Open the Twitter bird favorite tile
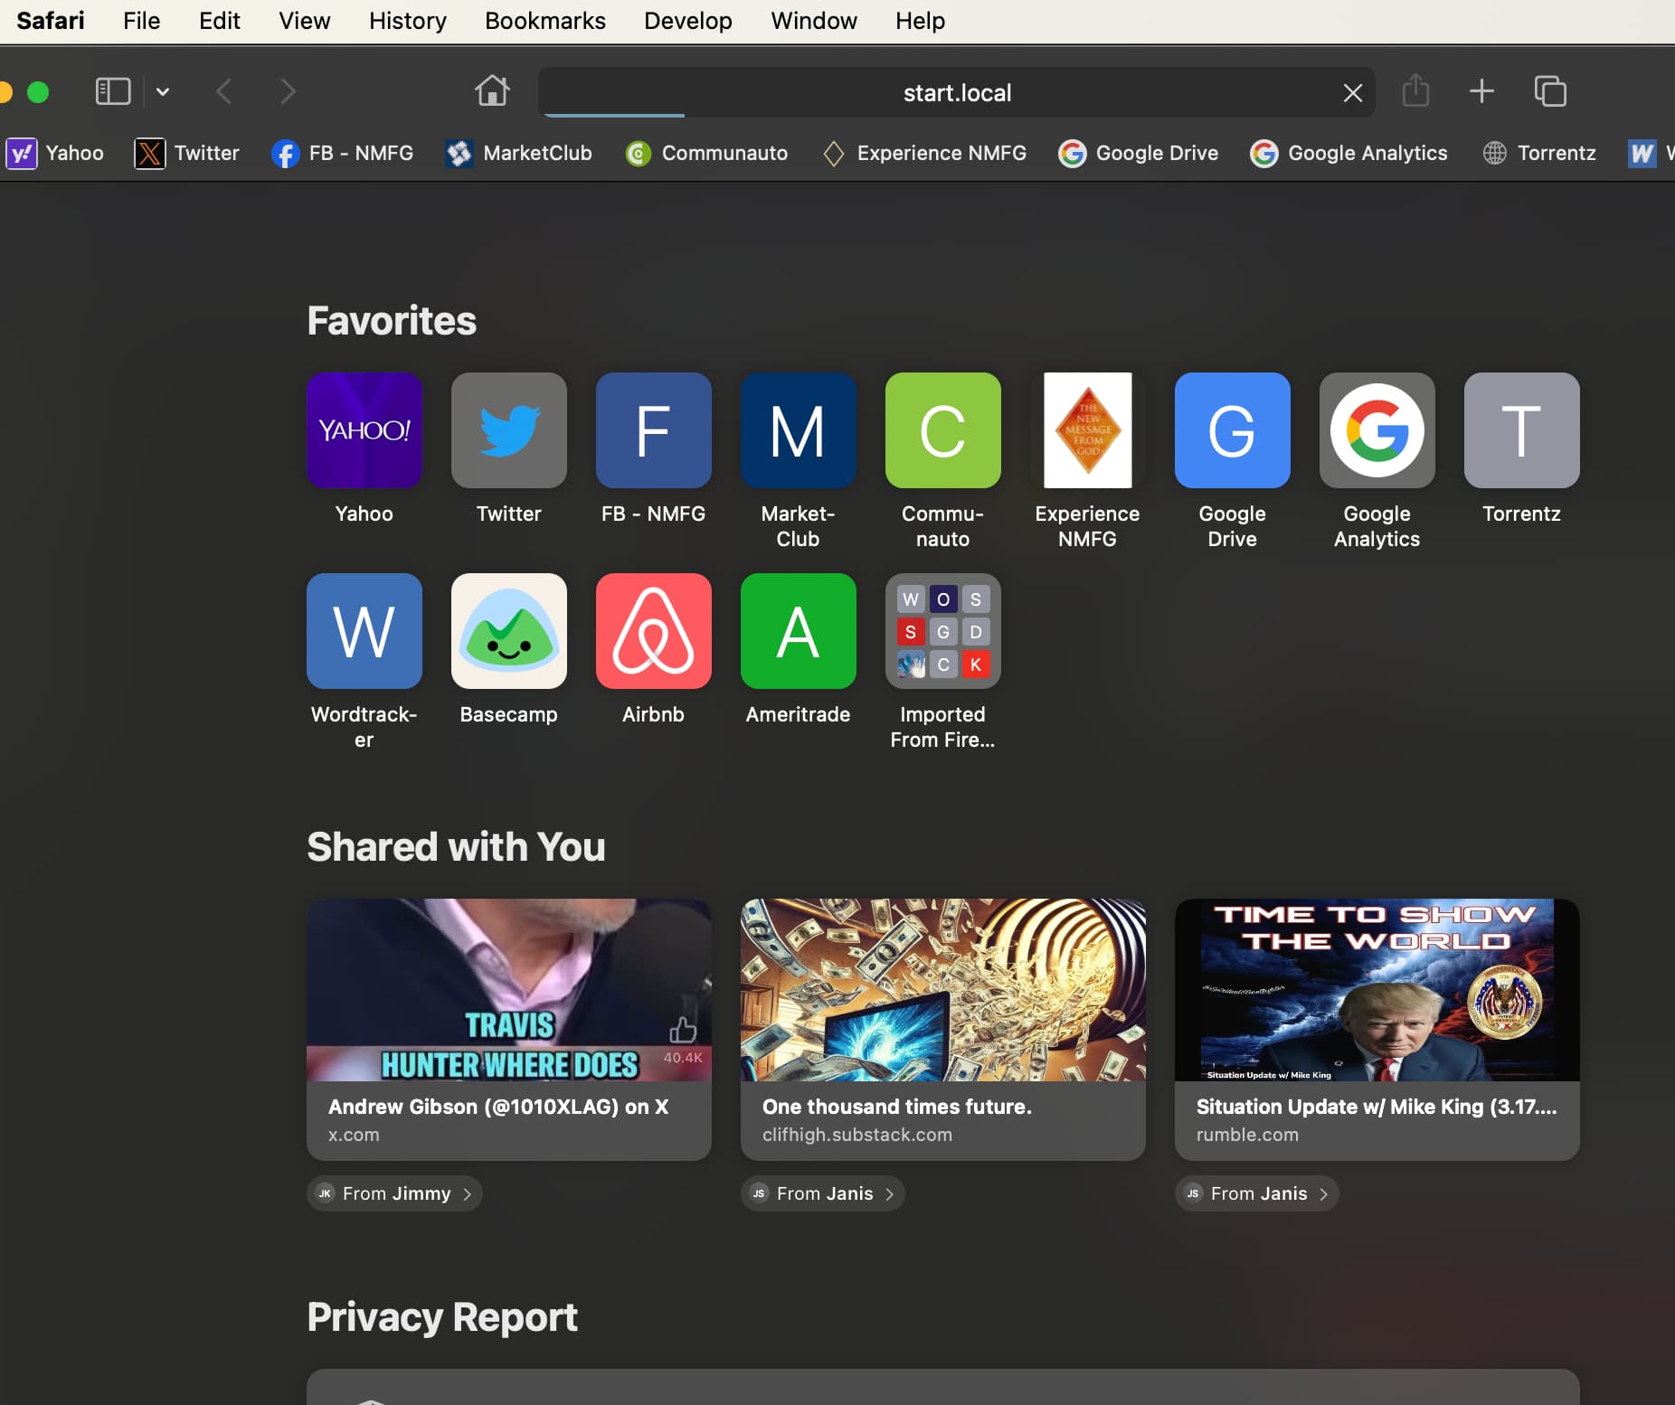The width and height of the screenshot is (1675, 1405). pyautogui.click(x=508, y=430)
